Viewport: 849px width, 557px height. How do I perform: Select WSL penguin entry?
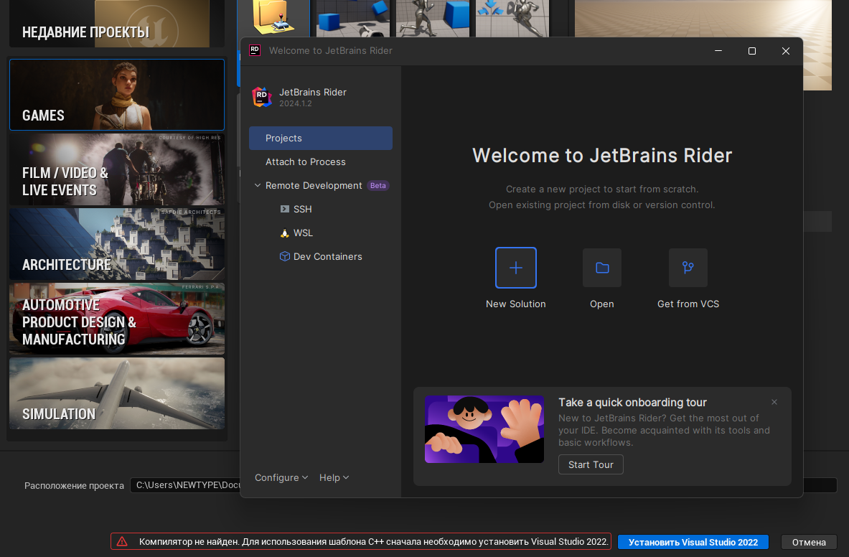point(302,233)
